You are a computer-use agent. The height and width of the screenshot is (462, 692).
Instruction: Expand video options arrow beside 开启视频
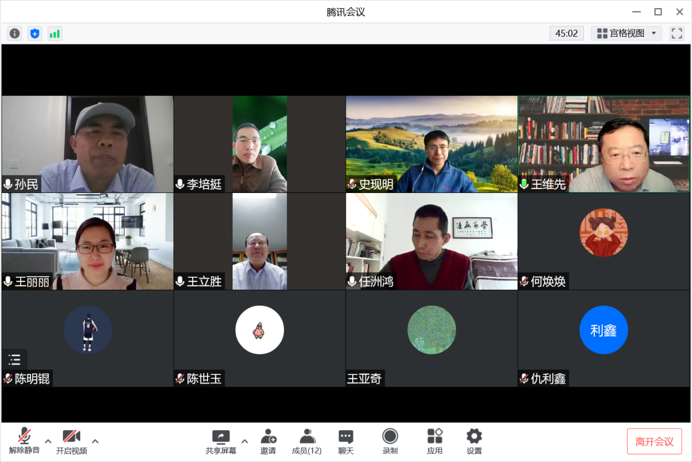pos(95,441)
